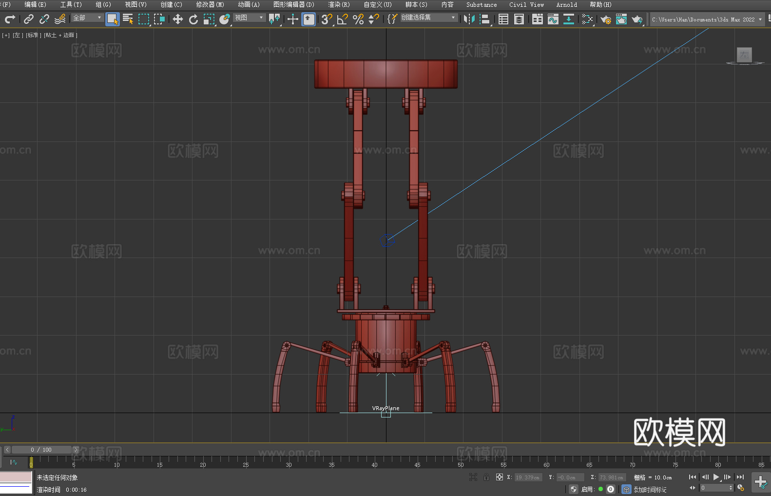
Task: Click viewport shading label 粘土 + 边面
Action: (60, 35)
